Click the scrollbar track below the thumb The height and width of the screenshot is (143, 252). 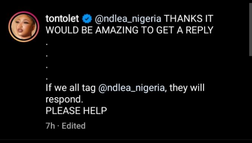(x=250, y=98)
